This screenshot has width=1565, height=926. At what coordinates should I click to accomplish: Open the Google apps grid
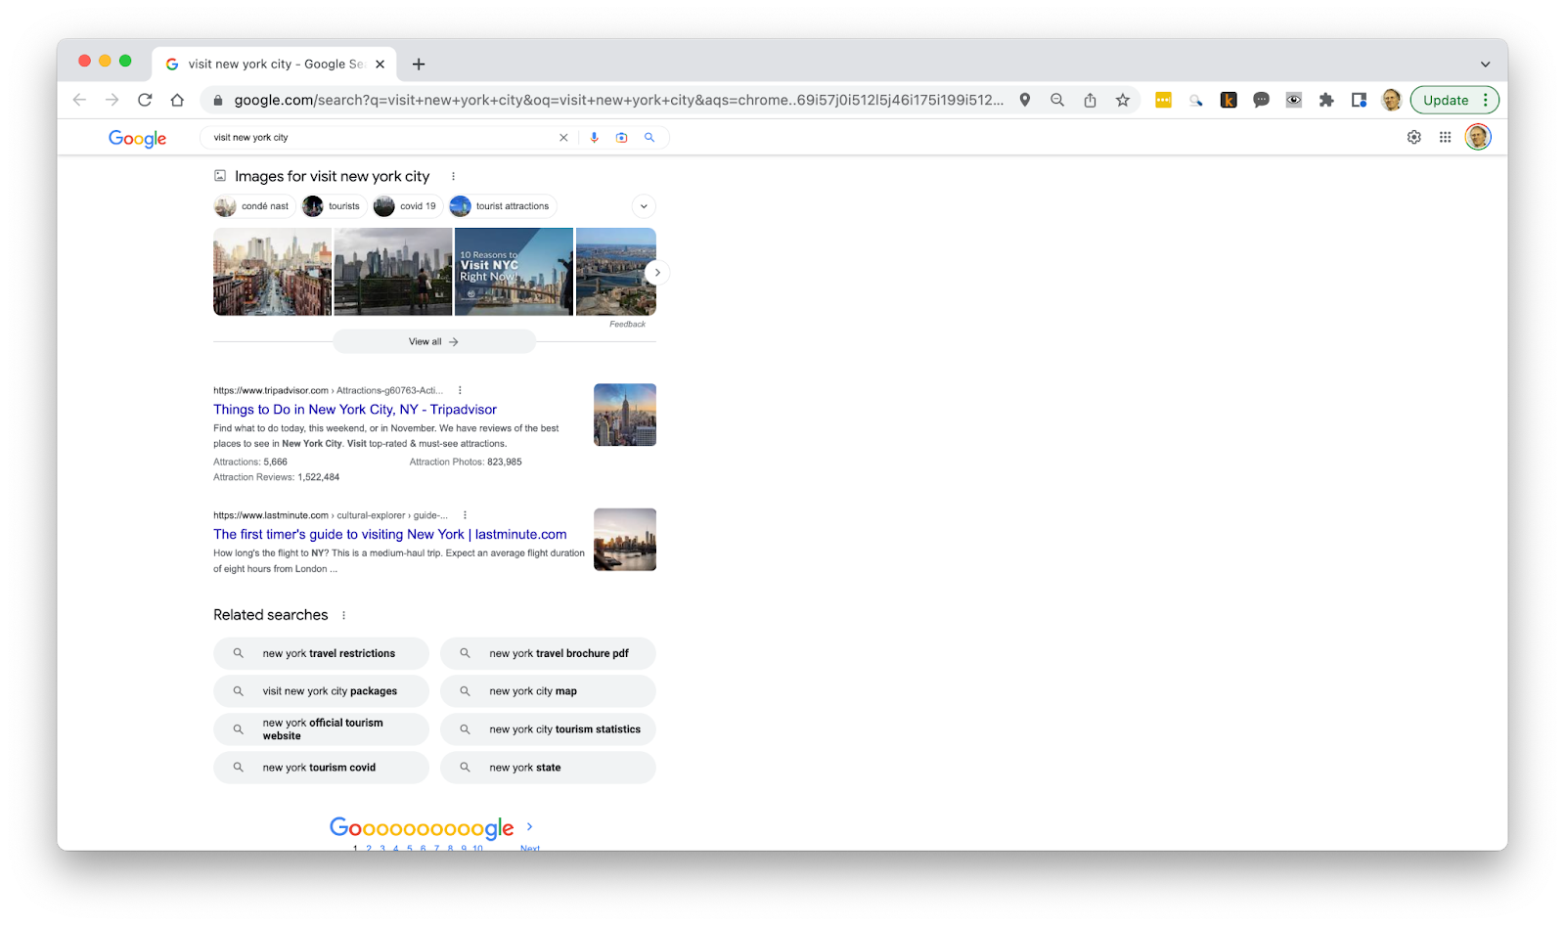(x=1445, y=138)
